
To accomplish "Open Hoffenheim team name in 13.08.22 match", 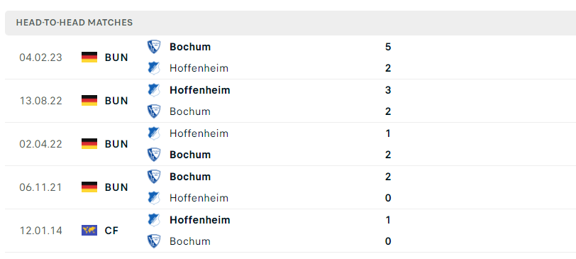I will point(200,90).
